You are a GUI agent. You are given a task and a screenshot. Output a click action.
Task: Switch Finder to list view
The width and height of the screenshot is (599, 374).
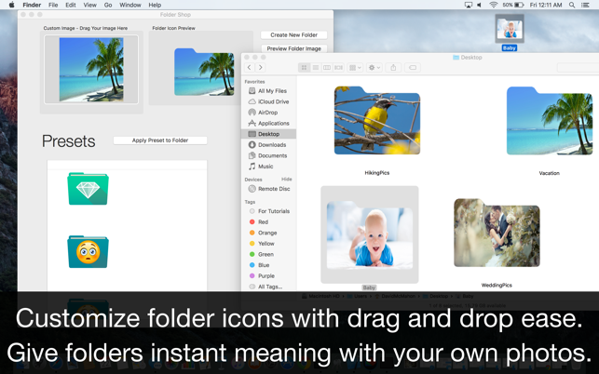tap(316, 68)
